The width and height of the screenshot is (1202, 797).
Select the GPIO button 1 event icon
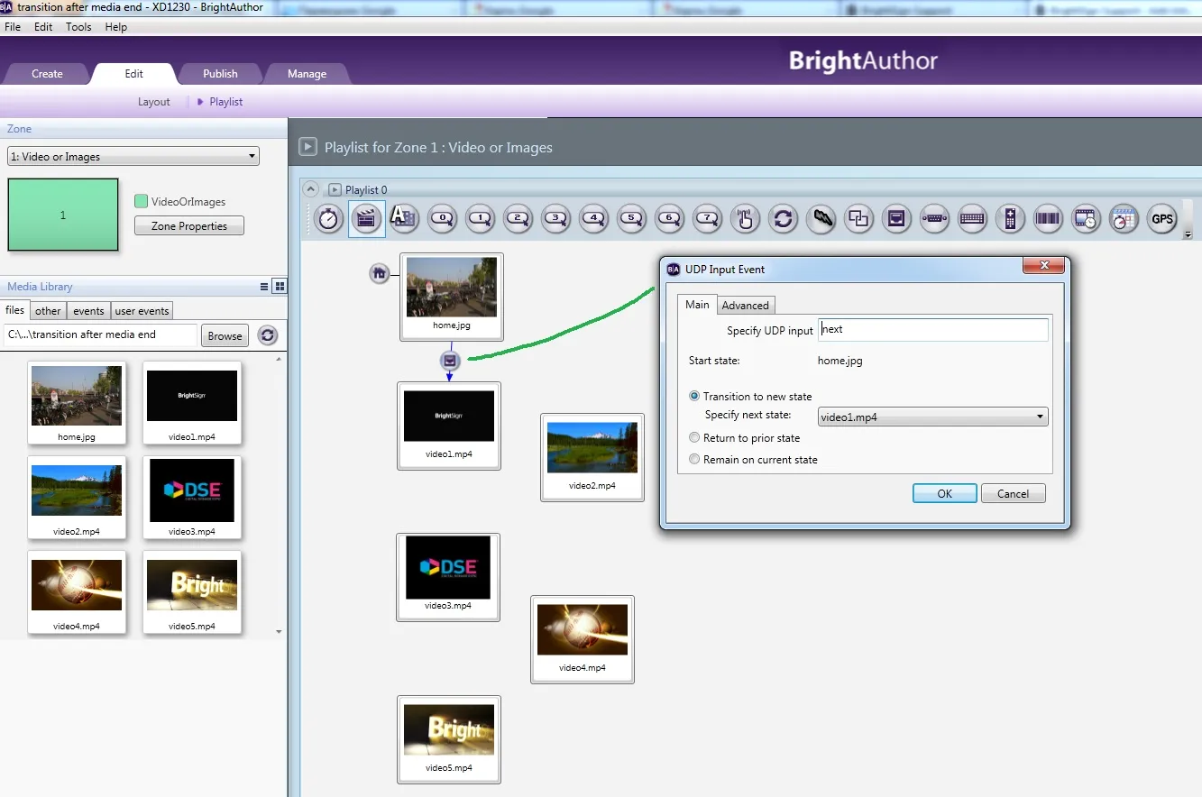481,218
